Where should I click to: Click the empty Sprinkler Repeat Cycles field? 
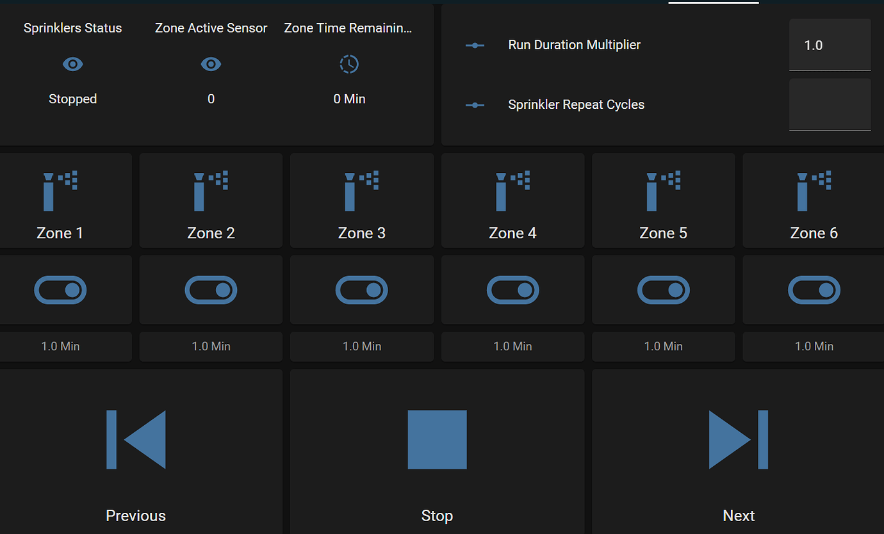click(x=829, y=105)
